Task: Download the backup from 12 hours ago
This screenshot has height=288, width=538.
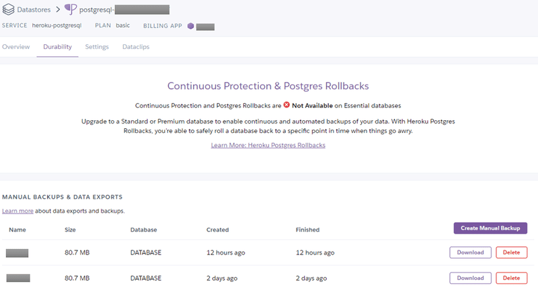Action: pyautogui.click(x=470, y=252)
